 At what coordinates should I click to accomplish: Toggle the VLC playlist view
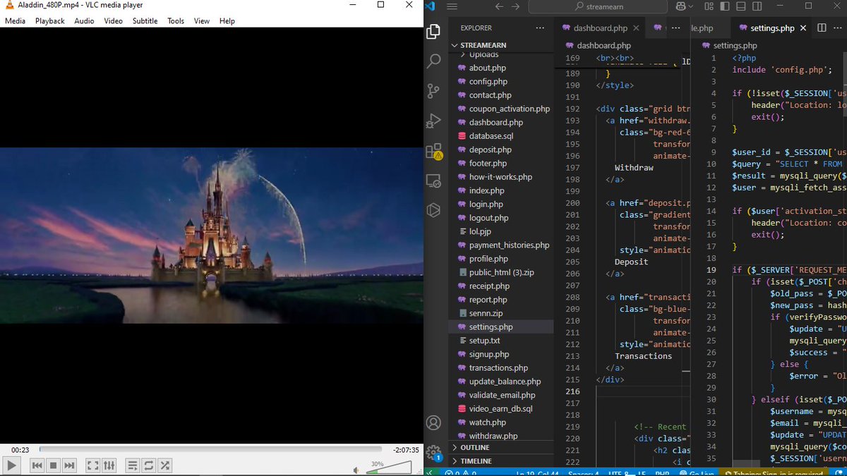[132, 465]
